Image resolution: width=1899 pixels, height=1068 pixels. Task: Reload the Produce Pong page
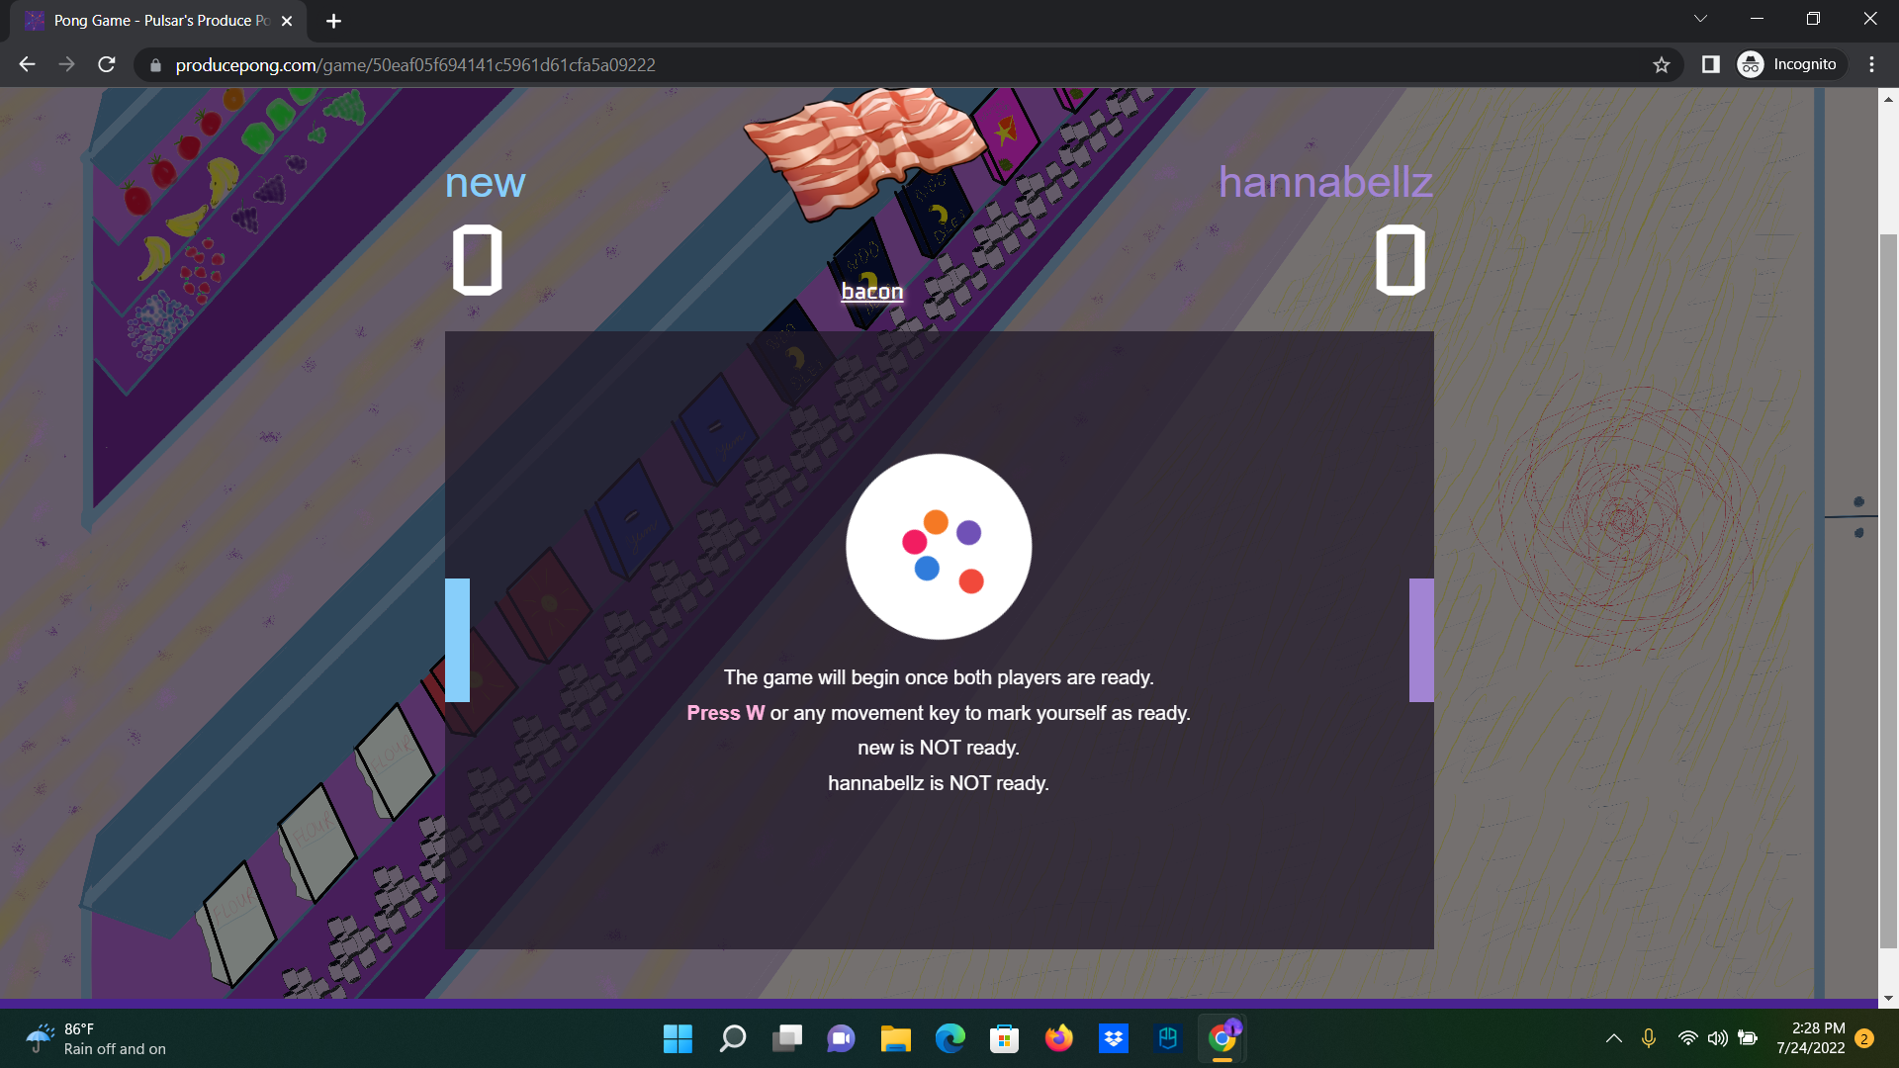coord(107,64)
